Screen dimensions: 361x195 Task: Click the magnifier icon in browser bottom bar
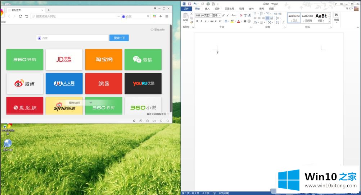pyautogui.click(x=168, y=121)
